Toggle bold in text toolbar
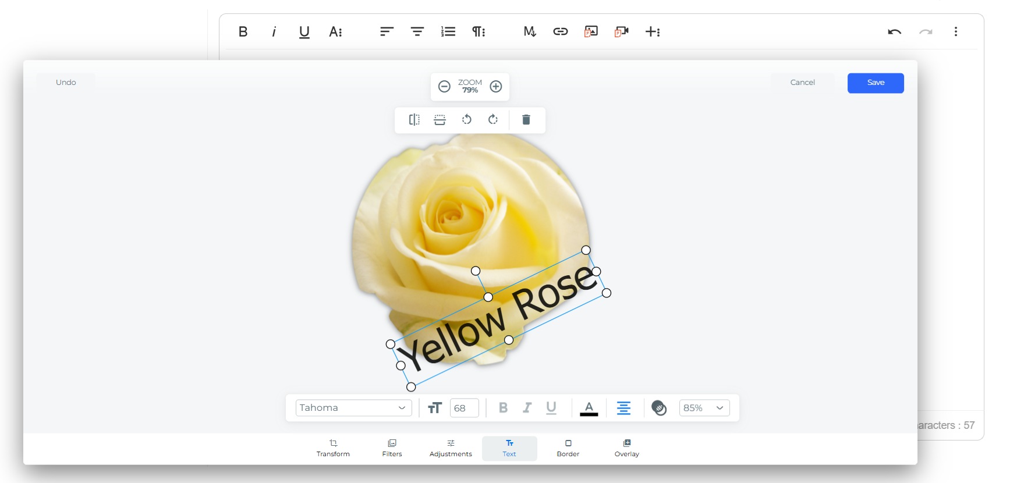This screenshot has width=1010, height=483. (x=504, y=408)
